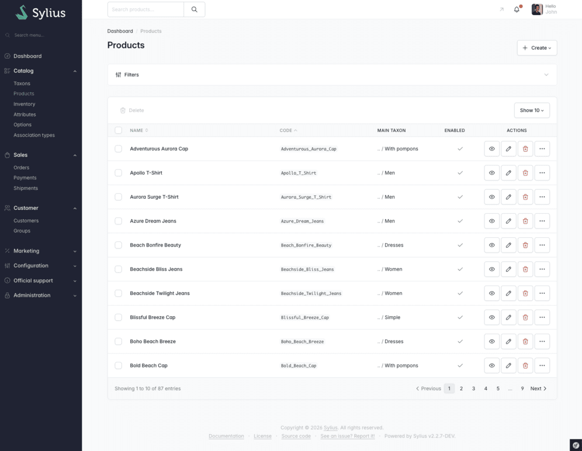Select the Blissful Breeze Cap checkbox
Image resolution: width=582 pixels, height=451 pixels.
pos(118,317)
